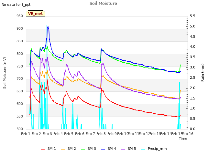Click the 700 left axis value
The height and width of the screenshot is (155, 207).
20,79
